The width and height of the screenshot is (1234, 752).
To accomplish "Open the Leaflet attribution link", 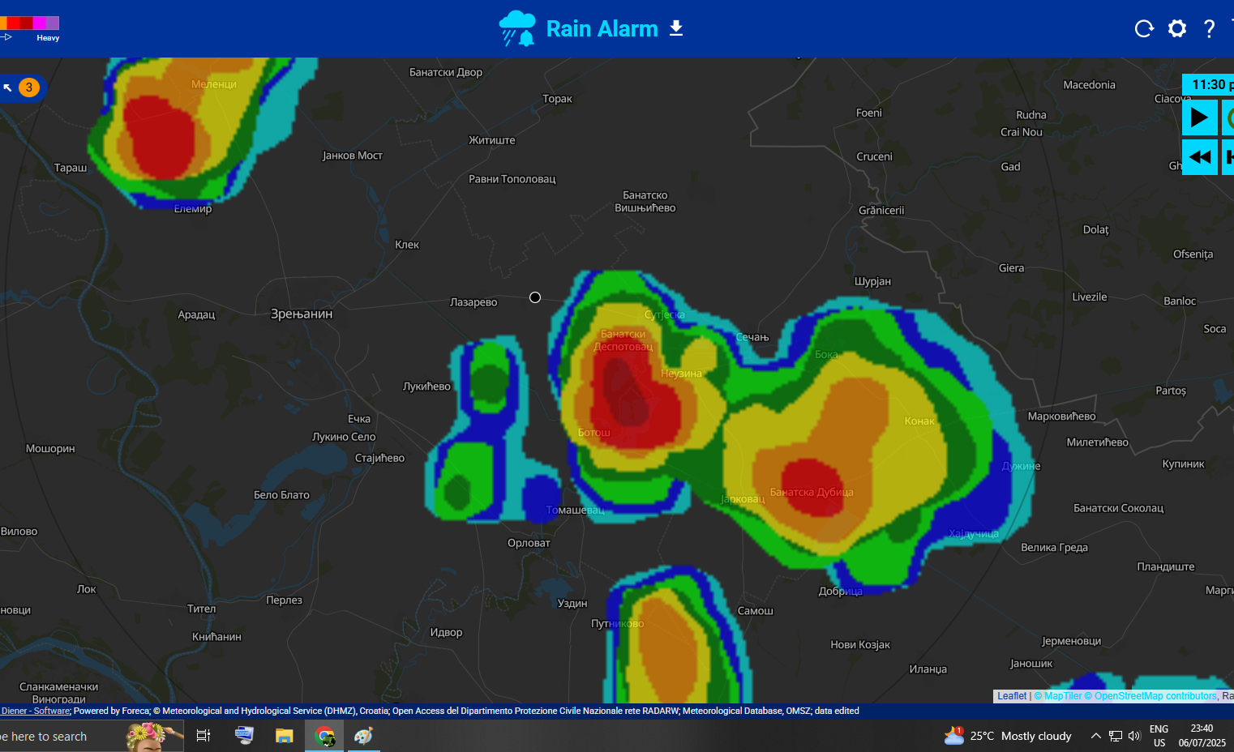I will click(1012, 696).
